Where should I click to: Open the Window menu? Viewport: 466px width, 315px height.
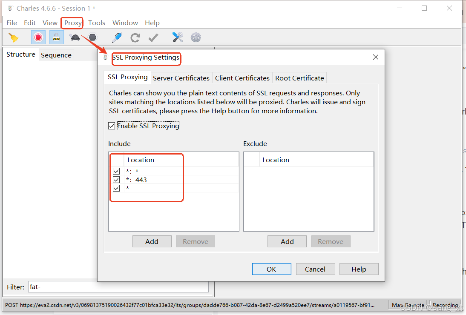(125, 23)
